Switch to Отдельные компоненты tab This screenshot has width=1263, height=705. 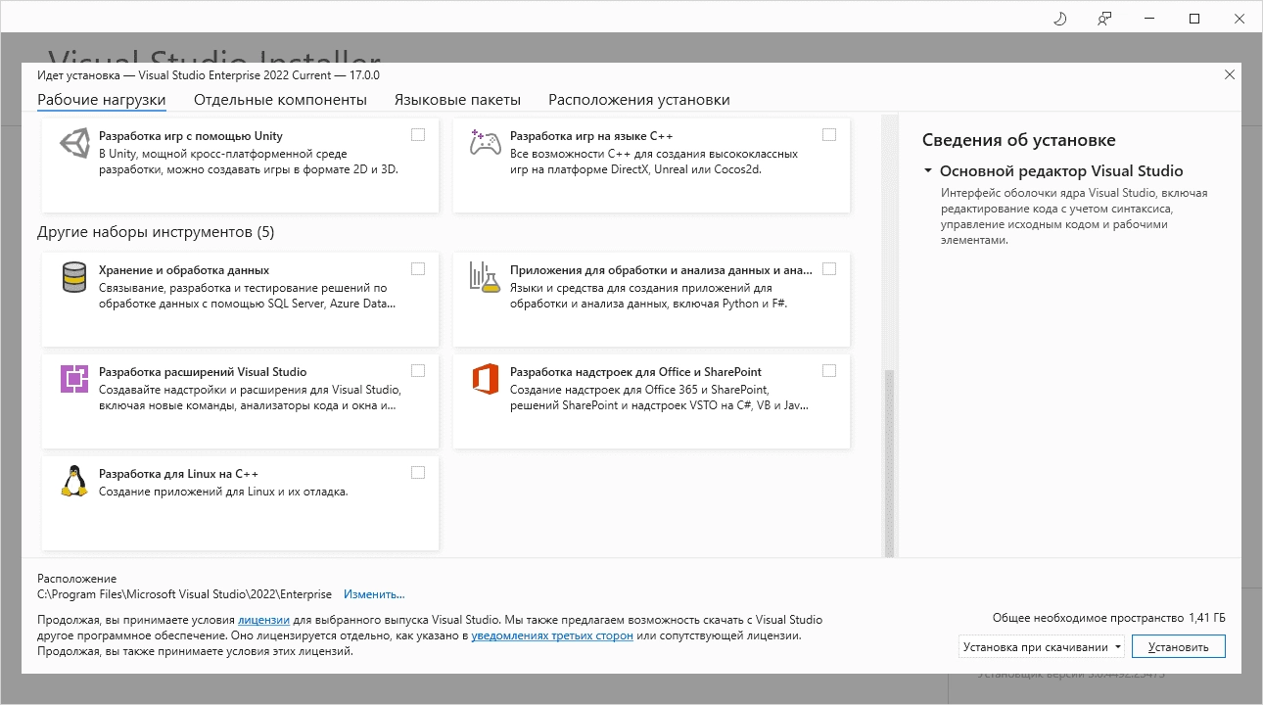pos(280,100)
